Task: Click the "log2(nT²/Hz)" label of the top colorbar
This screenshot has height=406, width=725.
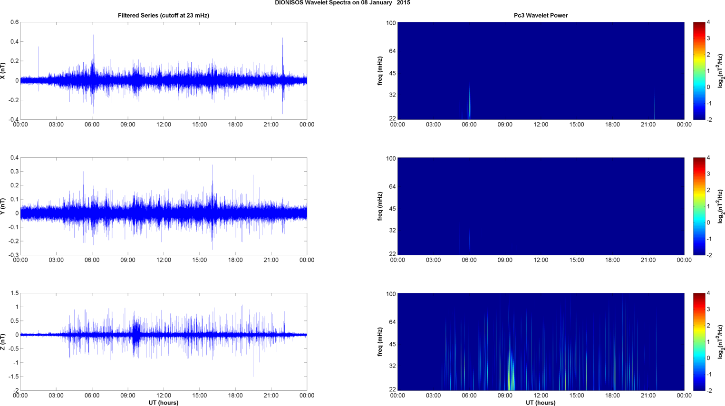Action: coord(721,71)
